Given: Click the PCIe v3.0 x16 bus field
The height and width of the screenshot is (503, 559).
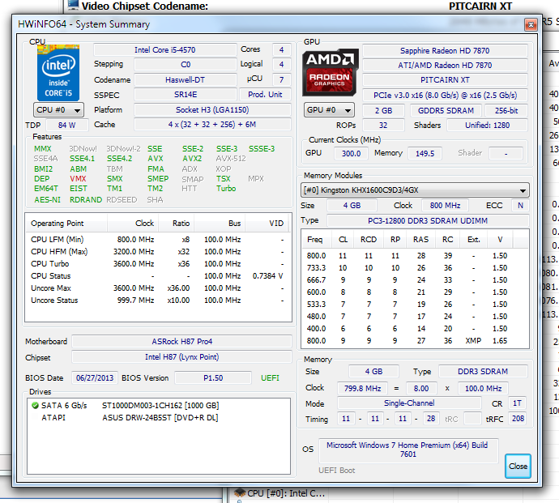Looking at the screenshot, I should click(445, 96).
